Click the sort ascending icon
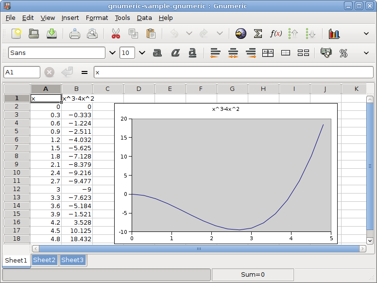This screenshot has width=377, height=283. [293, 34]
